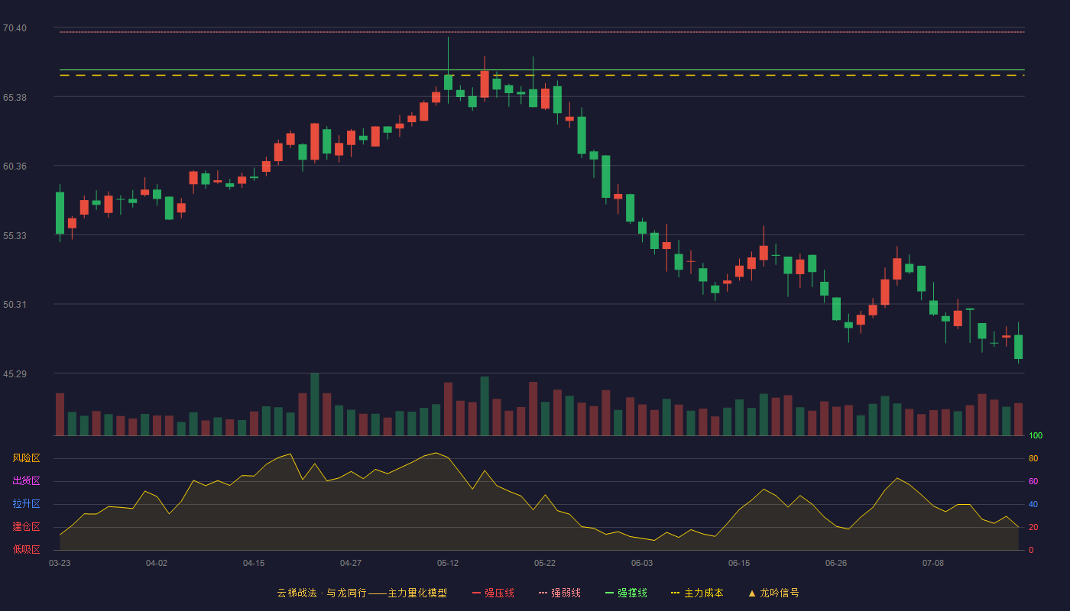Toggle the 强撑线 legend entry

632,593
